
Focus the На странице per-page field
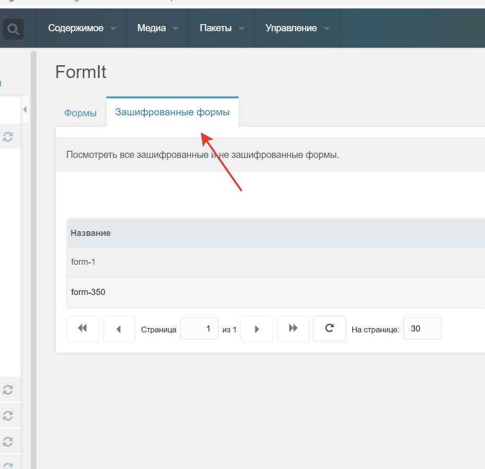pyautogui.click(x=422, y=329)
